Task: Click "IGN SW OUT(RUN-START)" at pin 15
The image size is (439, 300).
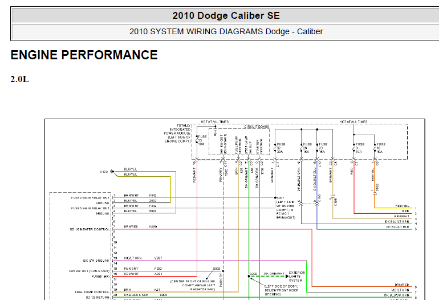Action: tap(89, 271)
